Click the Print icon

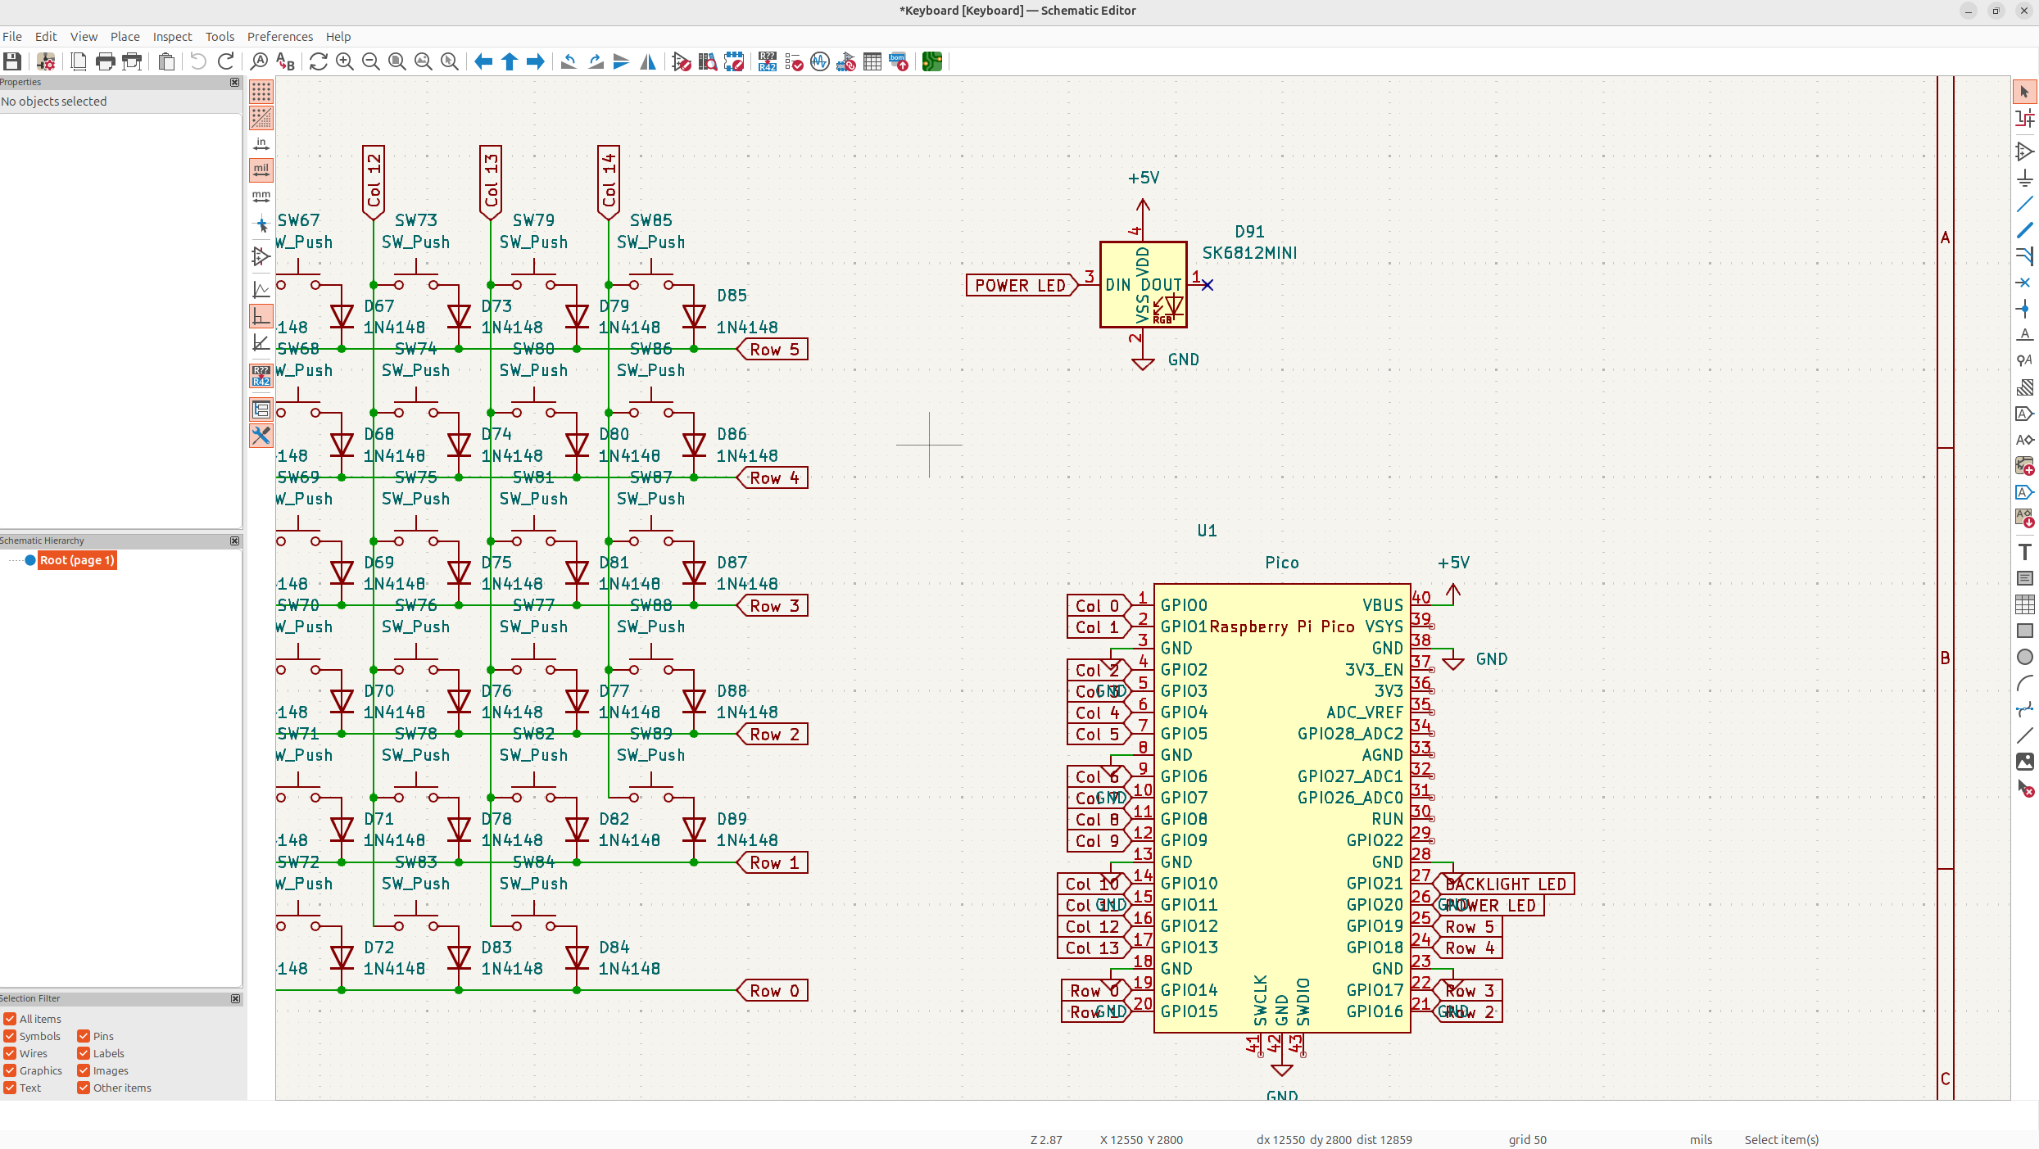[x=105, y=61]
